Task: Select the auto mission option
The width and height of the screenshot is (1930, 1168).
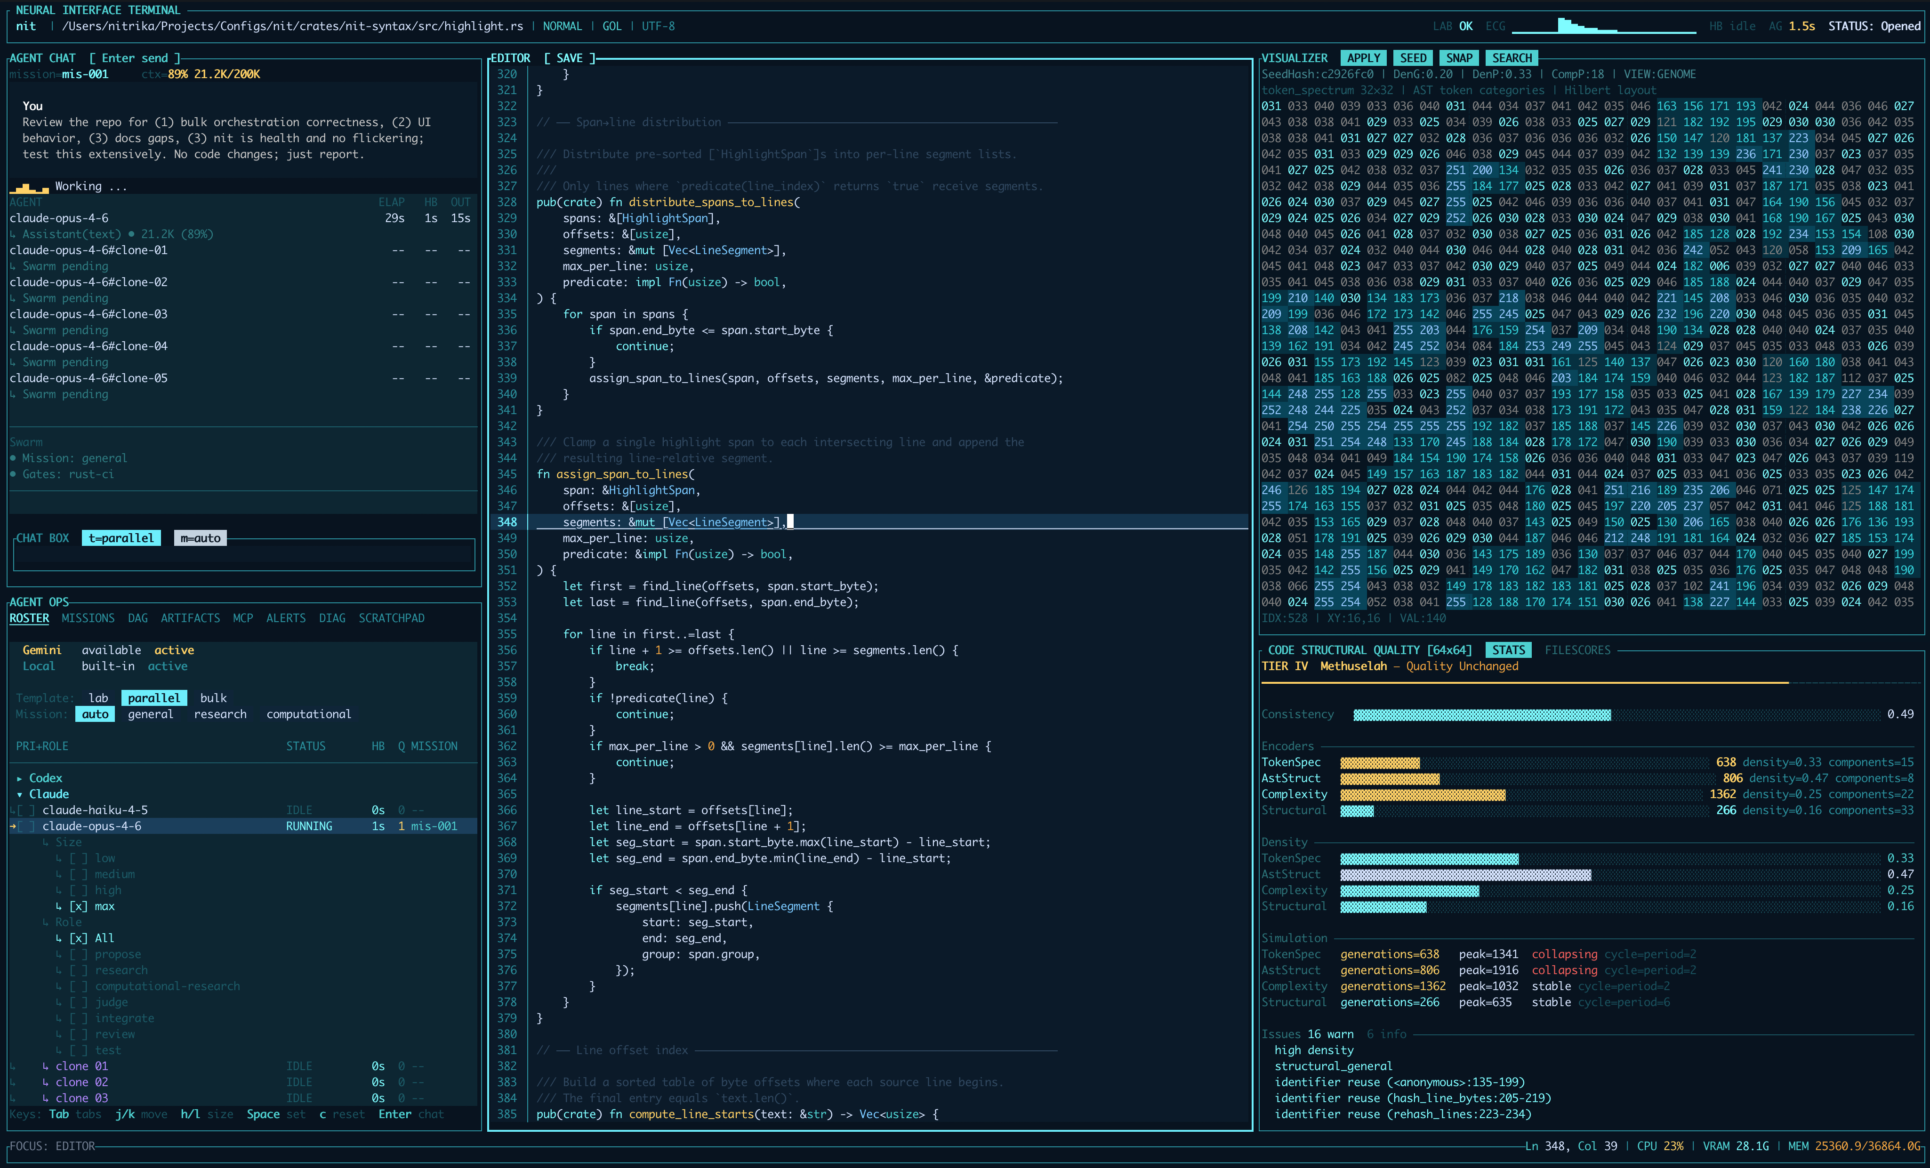Action: click(x=96, y=714)
